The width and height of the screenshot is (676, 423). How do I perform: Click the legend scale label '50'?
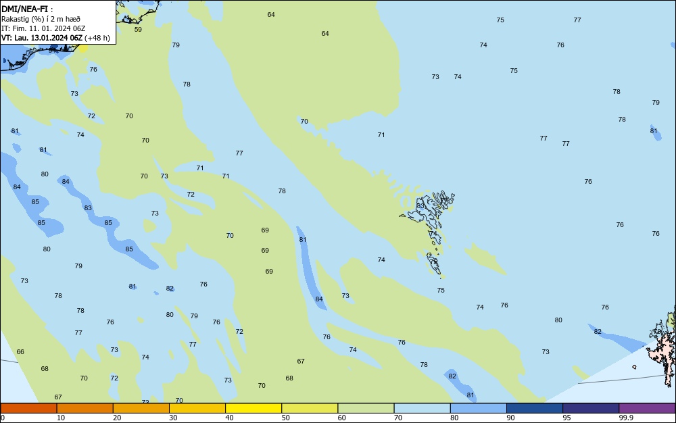(285, 418)
